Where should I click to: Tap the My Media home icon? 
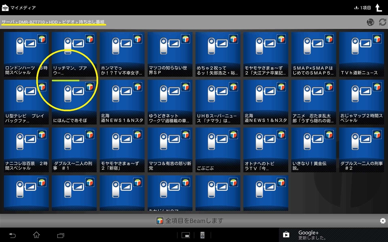pos(5,8)
